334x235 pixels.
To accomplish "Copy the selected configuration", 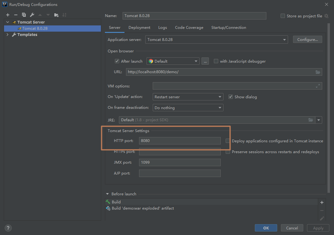I will click(24, 15).
